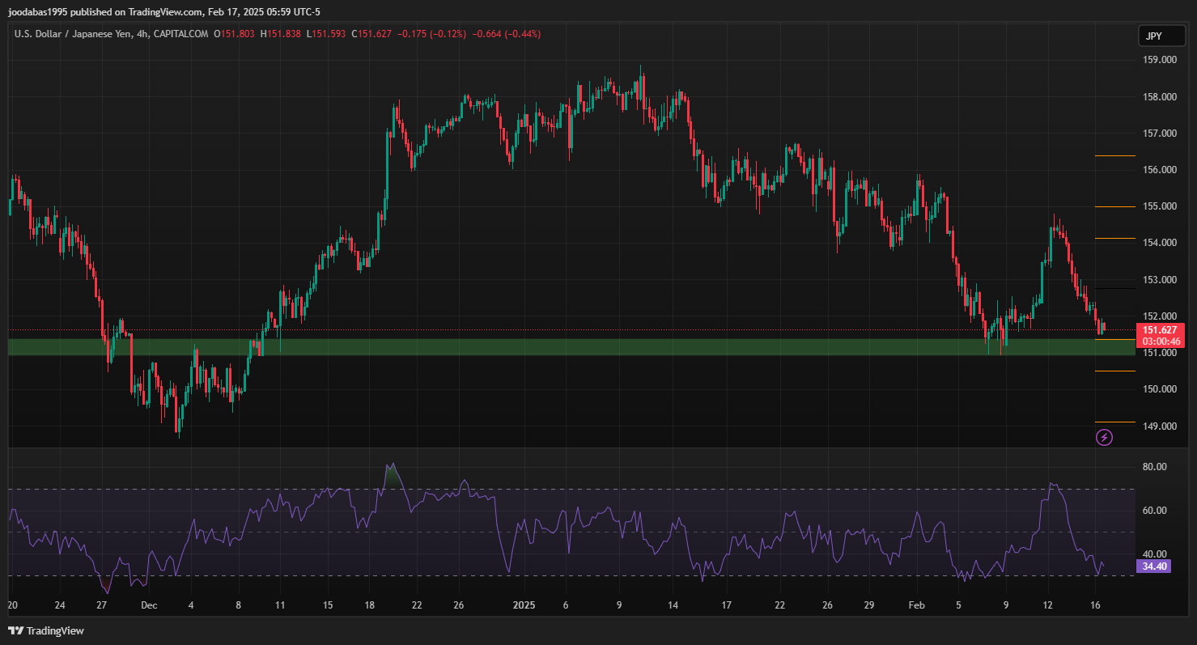This screenshot has width=1197, height=645.
Task: Click the 12 date label on time axis
Action: tap(1047, 605)
